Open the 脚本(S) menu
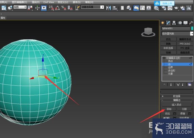Viewport: 194px width, 138px height. click(76, 2)
